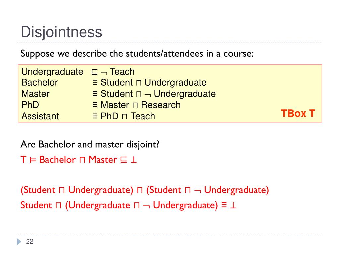Select the Master definition row
This screenshot has width=339, height=254.
click(x=119, y=94)
